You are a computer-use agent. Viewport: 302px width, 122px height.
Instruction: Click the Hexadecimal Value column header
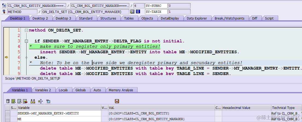click(x=246, y=108)
